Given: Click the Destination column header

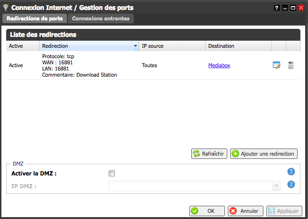Looking at the screenshot, I should [x=238, y=46].
